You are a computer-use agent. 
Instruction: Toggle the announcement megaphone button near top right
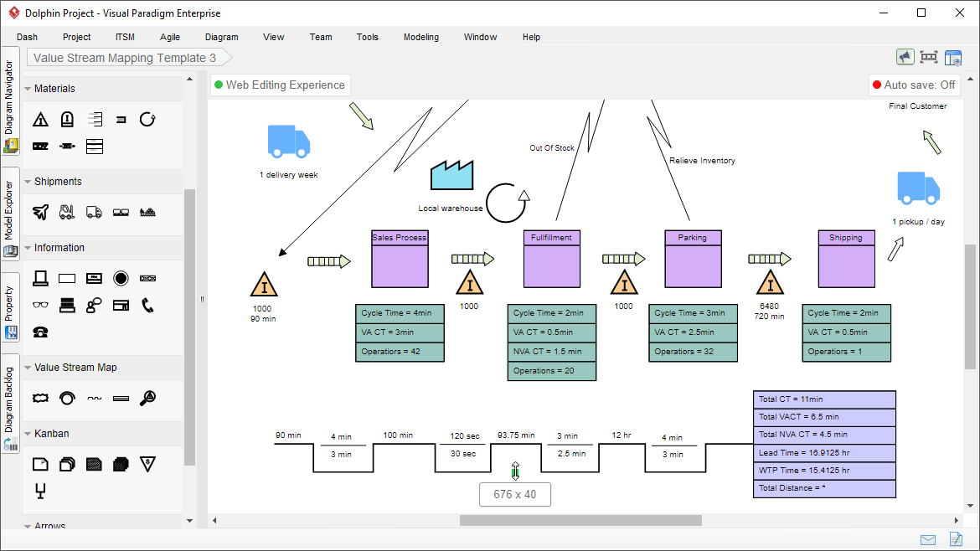tap(905, 56)
